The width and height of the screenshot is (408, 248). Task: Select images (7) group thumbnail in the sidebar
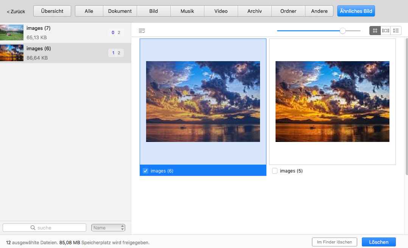tap(12, 32)
